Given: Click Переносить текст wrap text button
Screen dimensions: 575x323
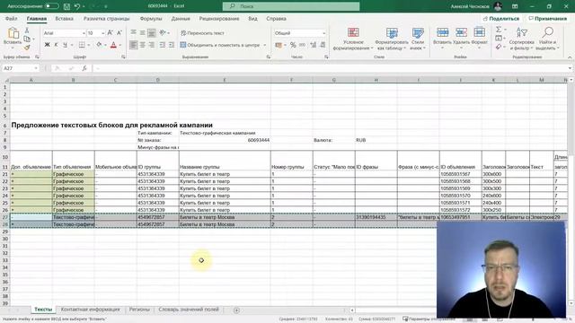Looking at the screenshot, I should tap(202, 33).
